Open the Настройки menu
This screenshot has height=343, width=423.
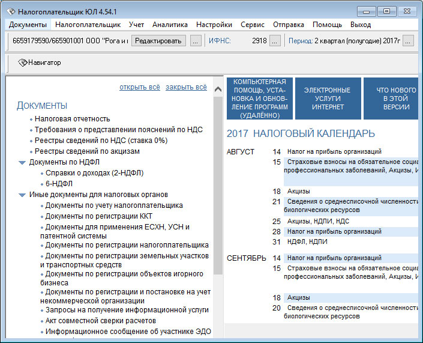coord(214,25)
